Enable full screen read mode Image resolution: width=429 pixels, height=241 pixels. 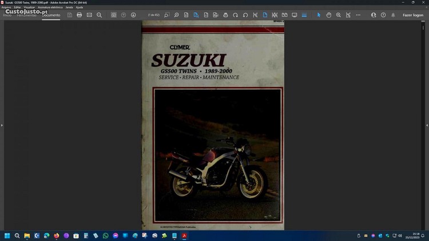(294, 15)
